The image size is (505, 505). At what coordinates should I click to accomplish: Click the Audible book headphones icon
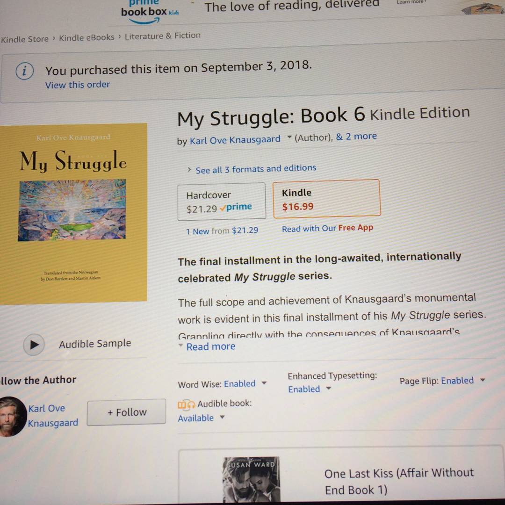click(x=186, y=404)
